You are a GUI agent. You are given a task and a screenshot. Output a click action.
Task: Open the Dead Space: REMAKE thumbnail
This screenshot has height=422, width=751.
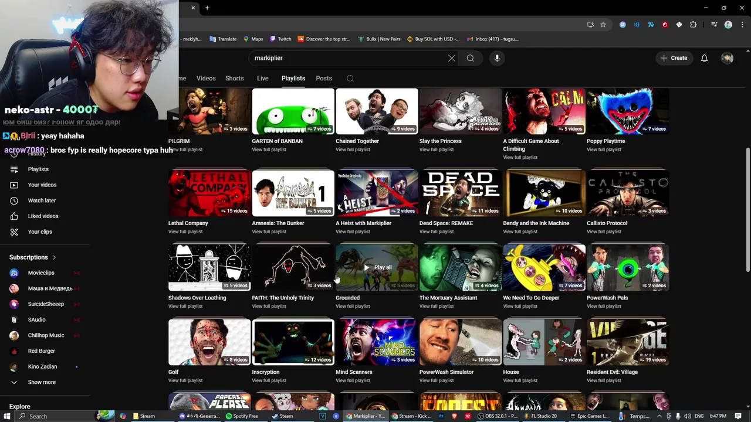(x=461, y=193)
